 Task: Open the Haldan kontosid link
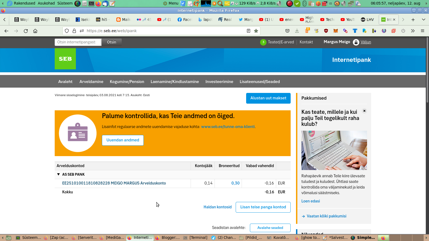tap(217, 207)
